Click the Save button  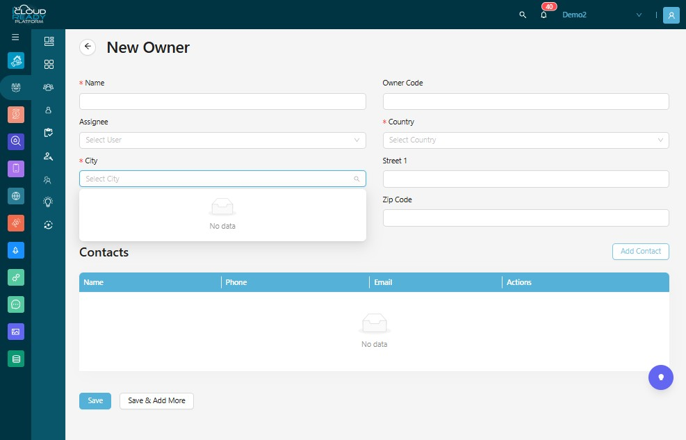95,400
